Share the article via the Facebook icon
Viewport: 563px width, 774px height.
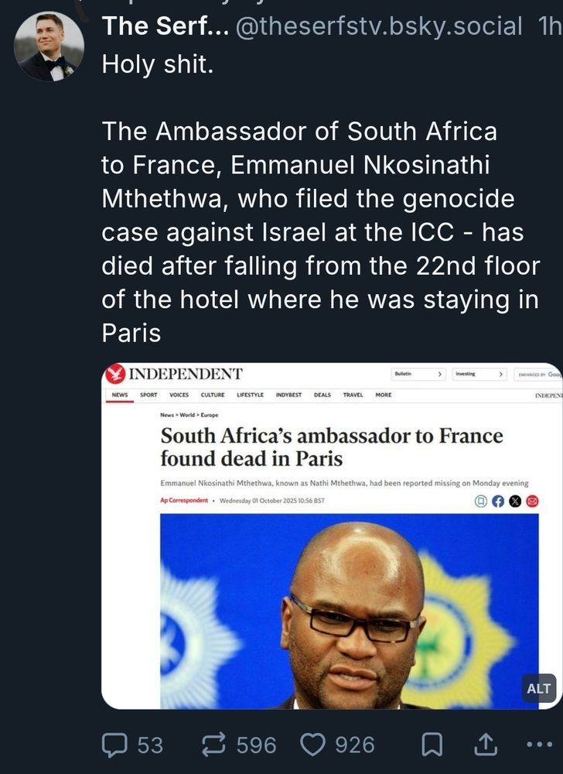tap(498, 501)
